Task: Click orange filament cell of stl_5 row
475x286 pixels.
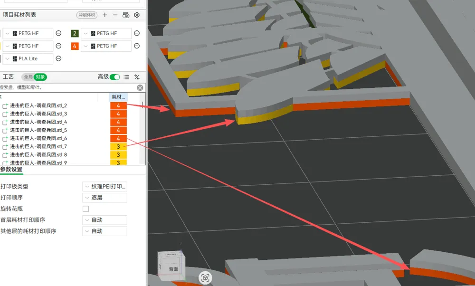Action: [118, 130]
